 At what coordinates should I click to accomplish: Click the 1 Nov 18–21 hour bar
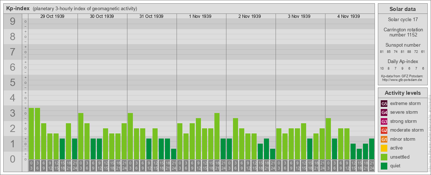(x=217, y=136)
